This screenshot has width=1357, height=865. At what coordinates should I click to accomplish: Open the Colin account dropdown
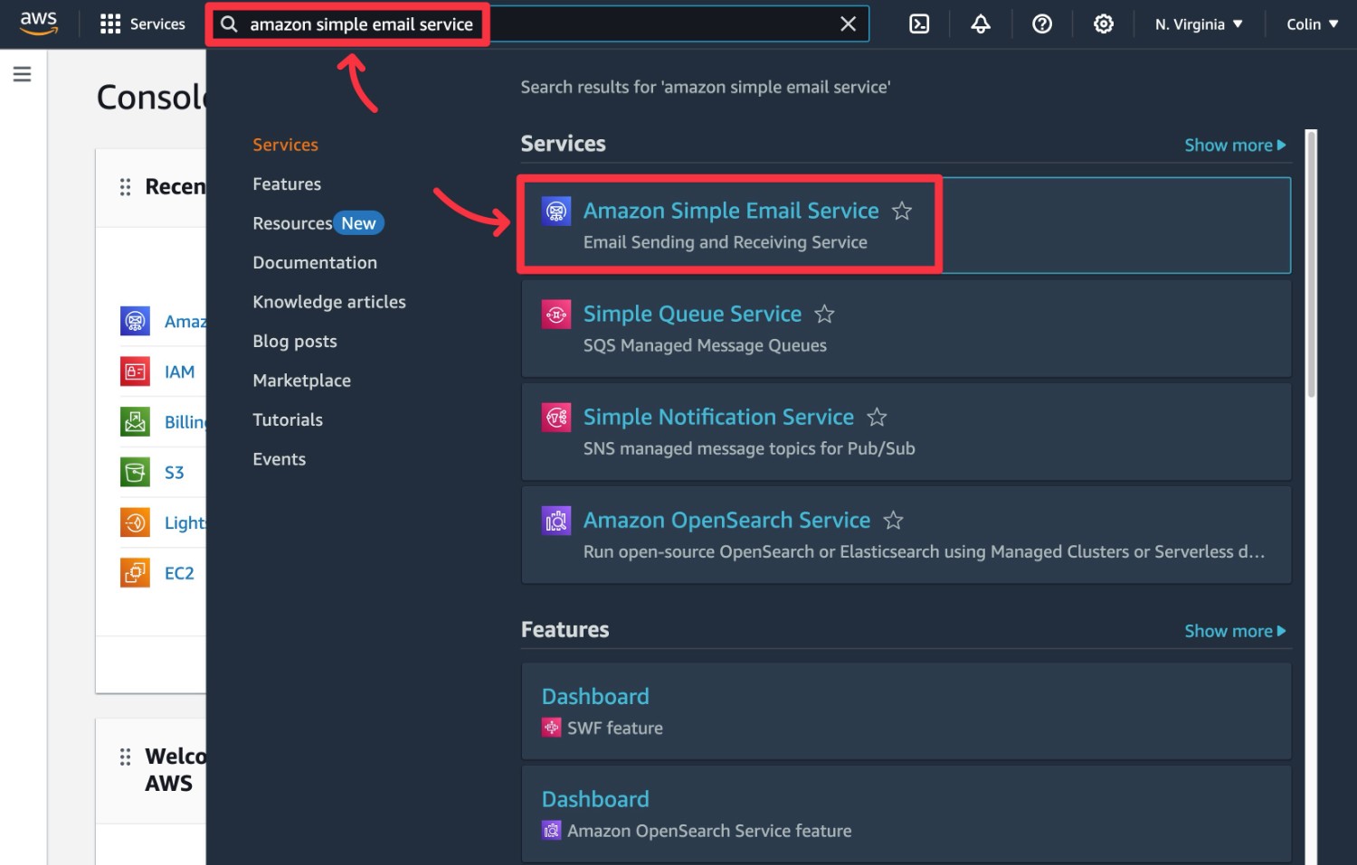click(x=1312, y=24)
